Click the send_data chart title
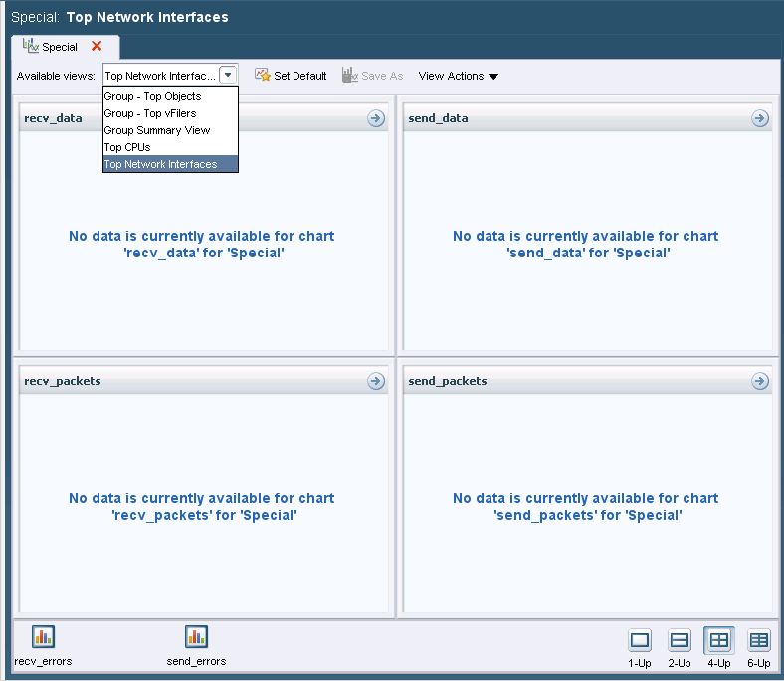784x681 pixels. [438, 118]
